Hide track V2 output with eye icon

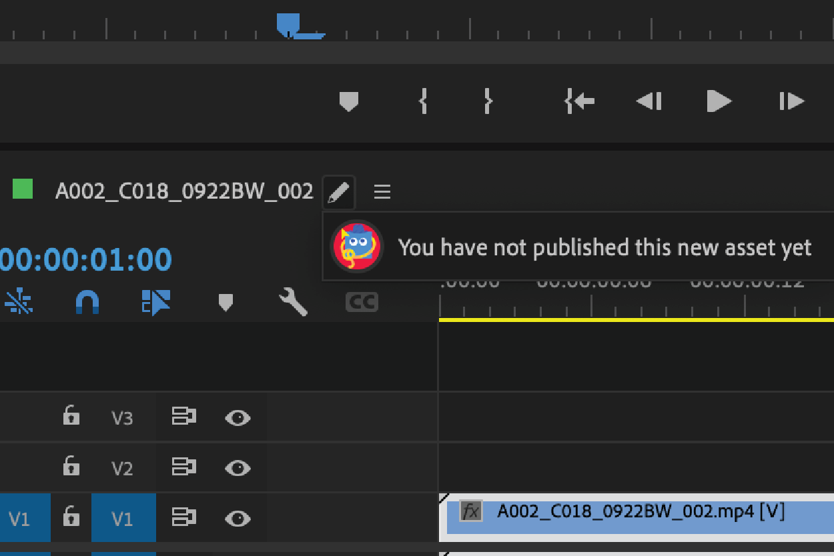tap(238, 468)
